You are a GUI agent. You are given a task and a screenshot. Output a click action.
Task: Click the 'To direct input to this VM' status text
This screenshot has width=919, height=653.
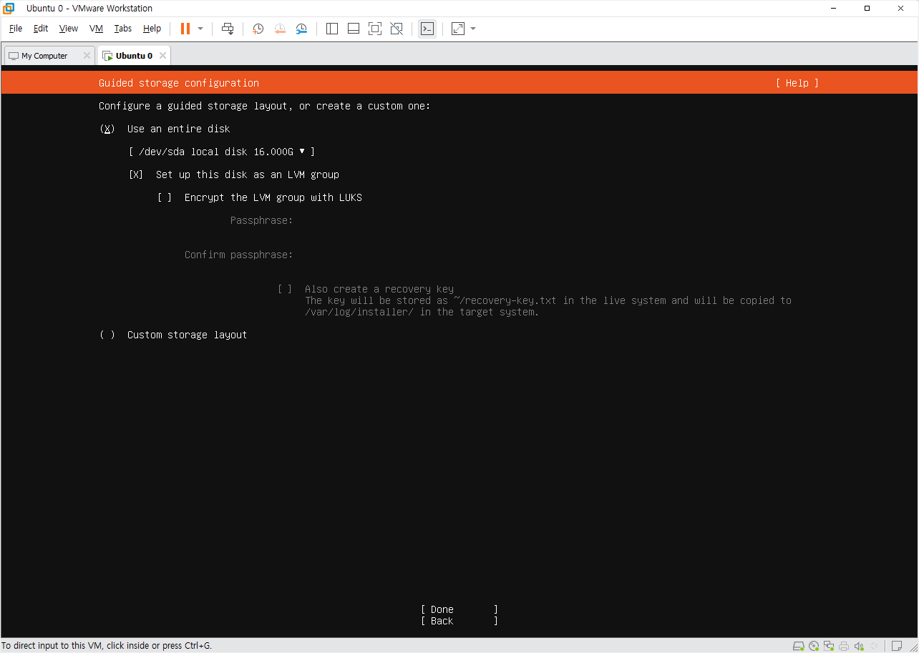[x=107, y=645]
